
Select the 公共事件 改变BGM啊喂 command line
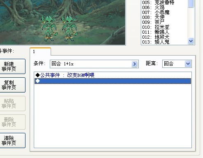pyautogui.click(x=112, y=75)
